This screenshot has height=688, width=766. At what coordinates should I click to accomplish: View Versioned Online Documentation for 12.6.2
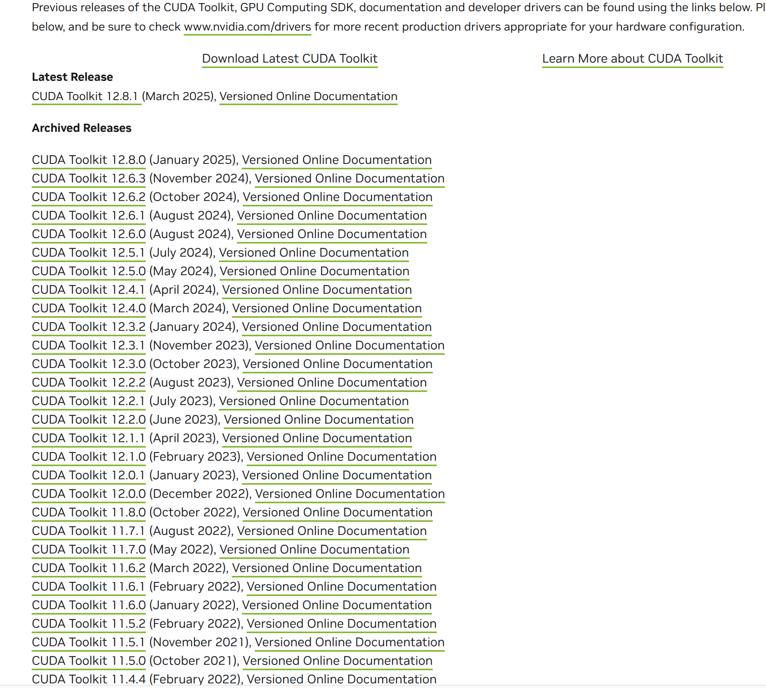pyautogui.click(x=337, y=197)
